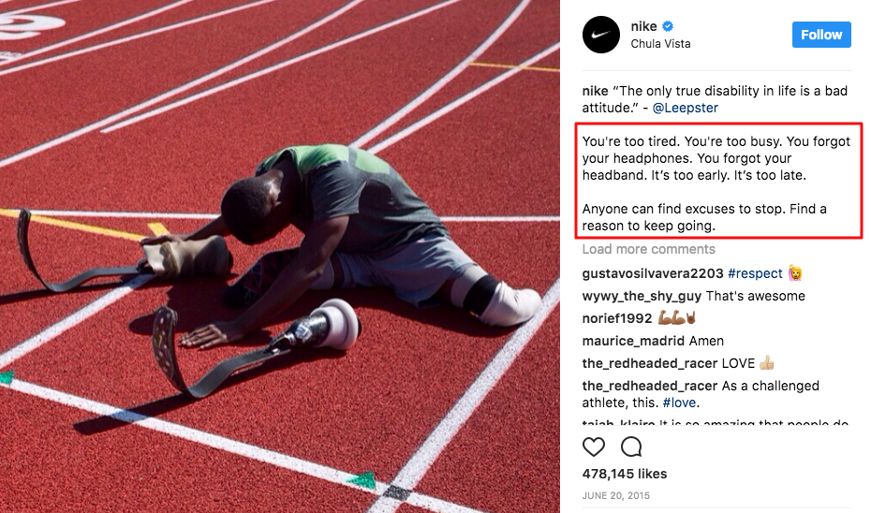This screenshot has width=871, height=513.
Task: Expand Load more comments
Action: click(x=648, y=249)
